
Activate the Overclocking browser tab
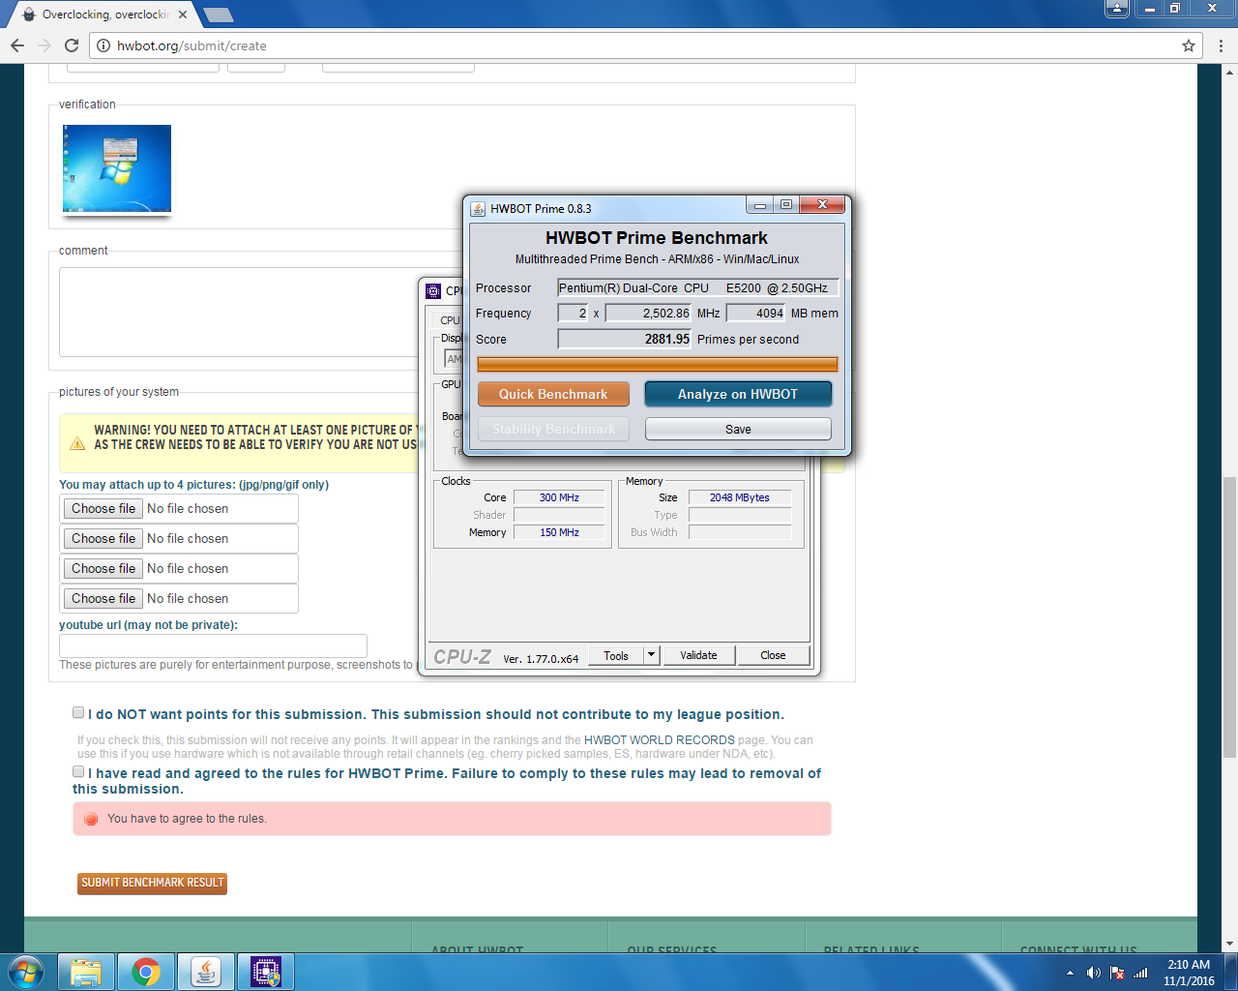click(104, 15)
